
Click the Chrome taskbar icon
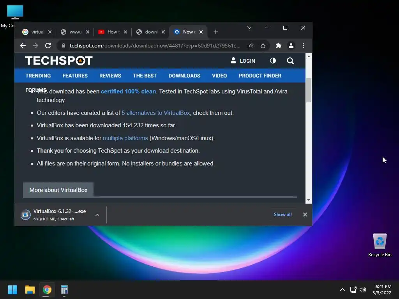[47, 290]
